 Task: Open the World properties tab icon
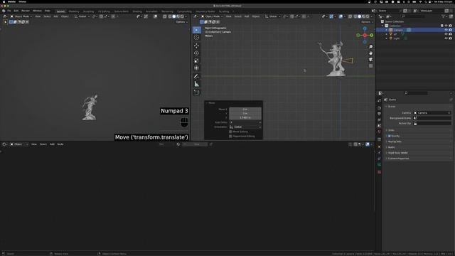click(x=379, y=132)
